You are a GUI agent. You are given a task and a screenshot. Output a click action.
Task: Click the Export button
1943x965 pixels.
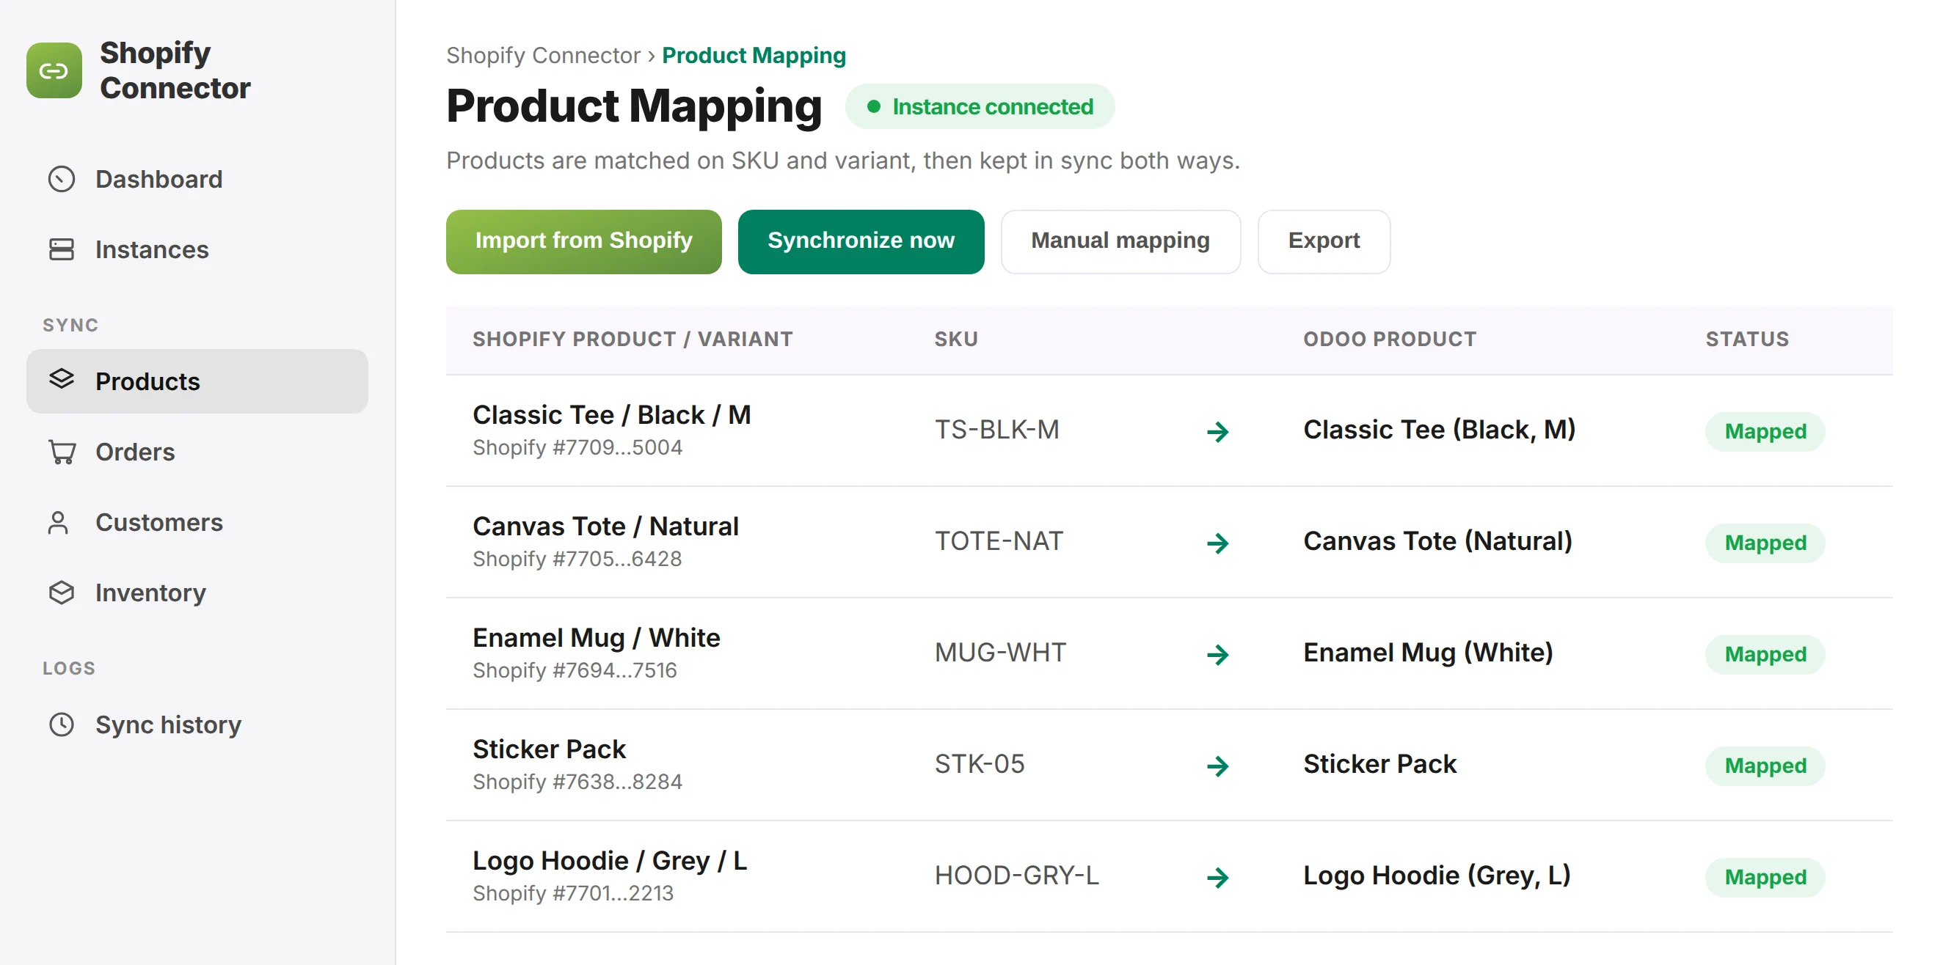(x=1323, y=241)
